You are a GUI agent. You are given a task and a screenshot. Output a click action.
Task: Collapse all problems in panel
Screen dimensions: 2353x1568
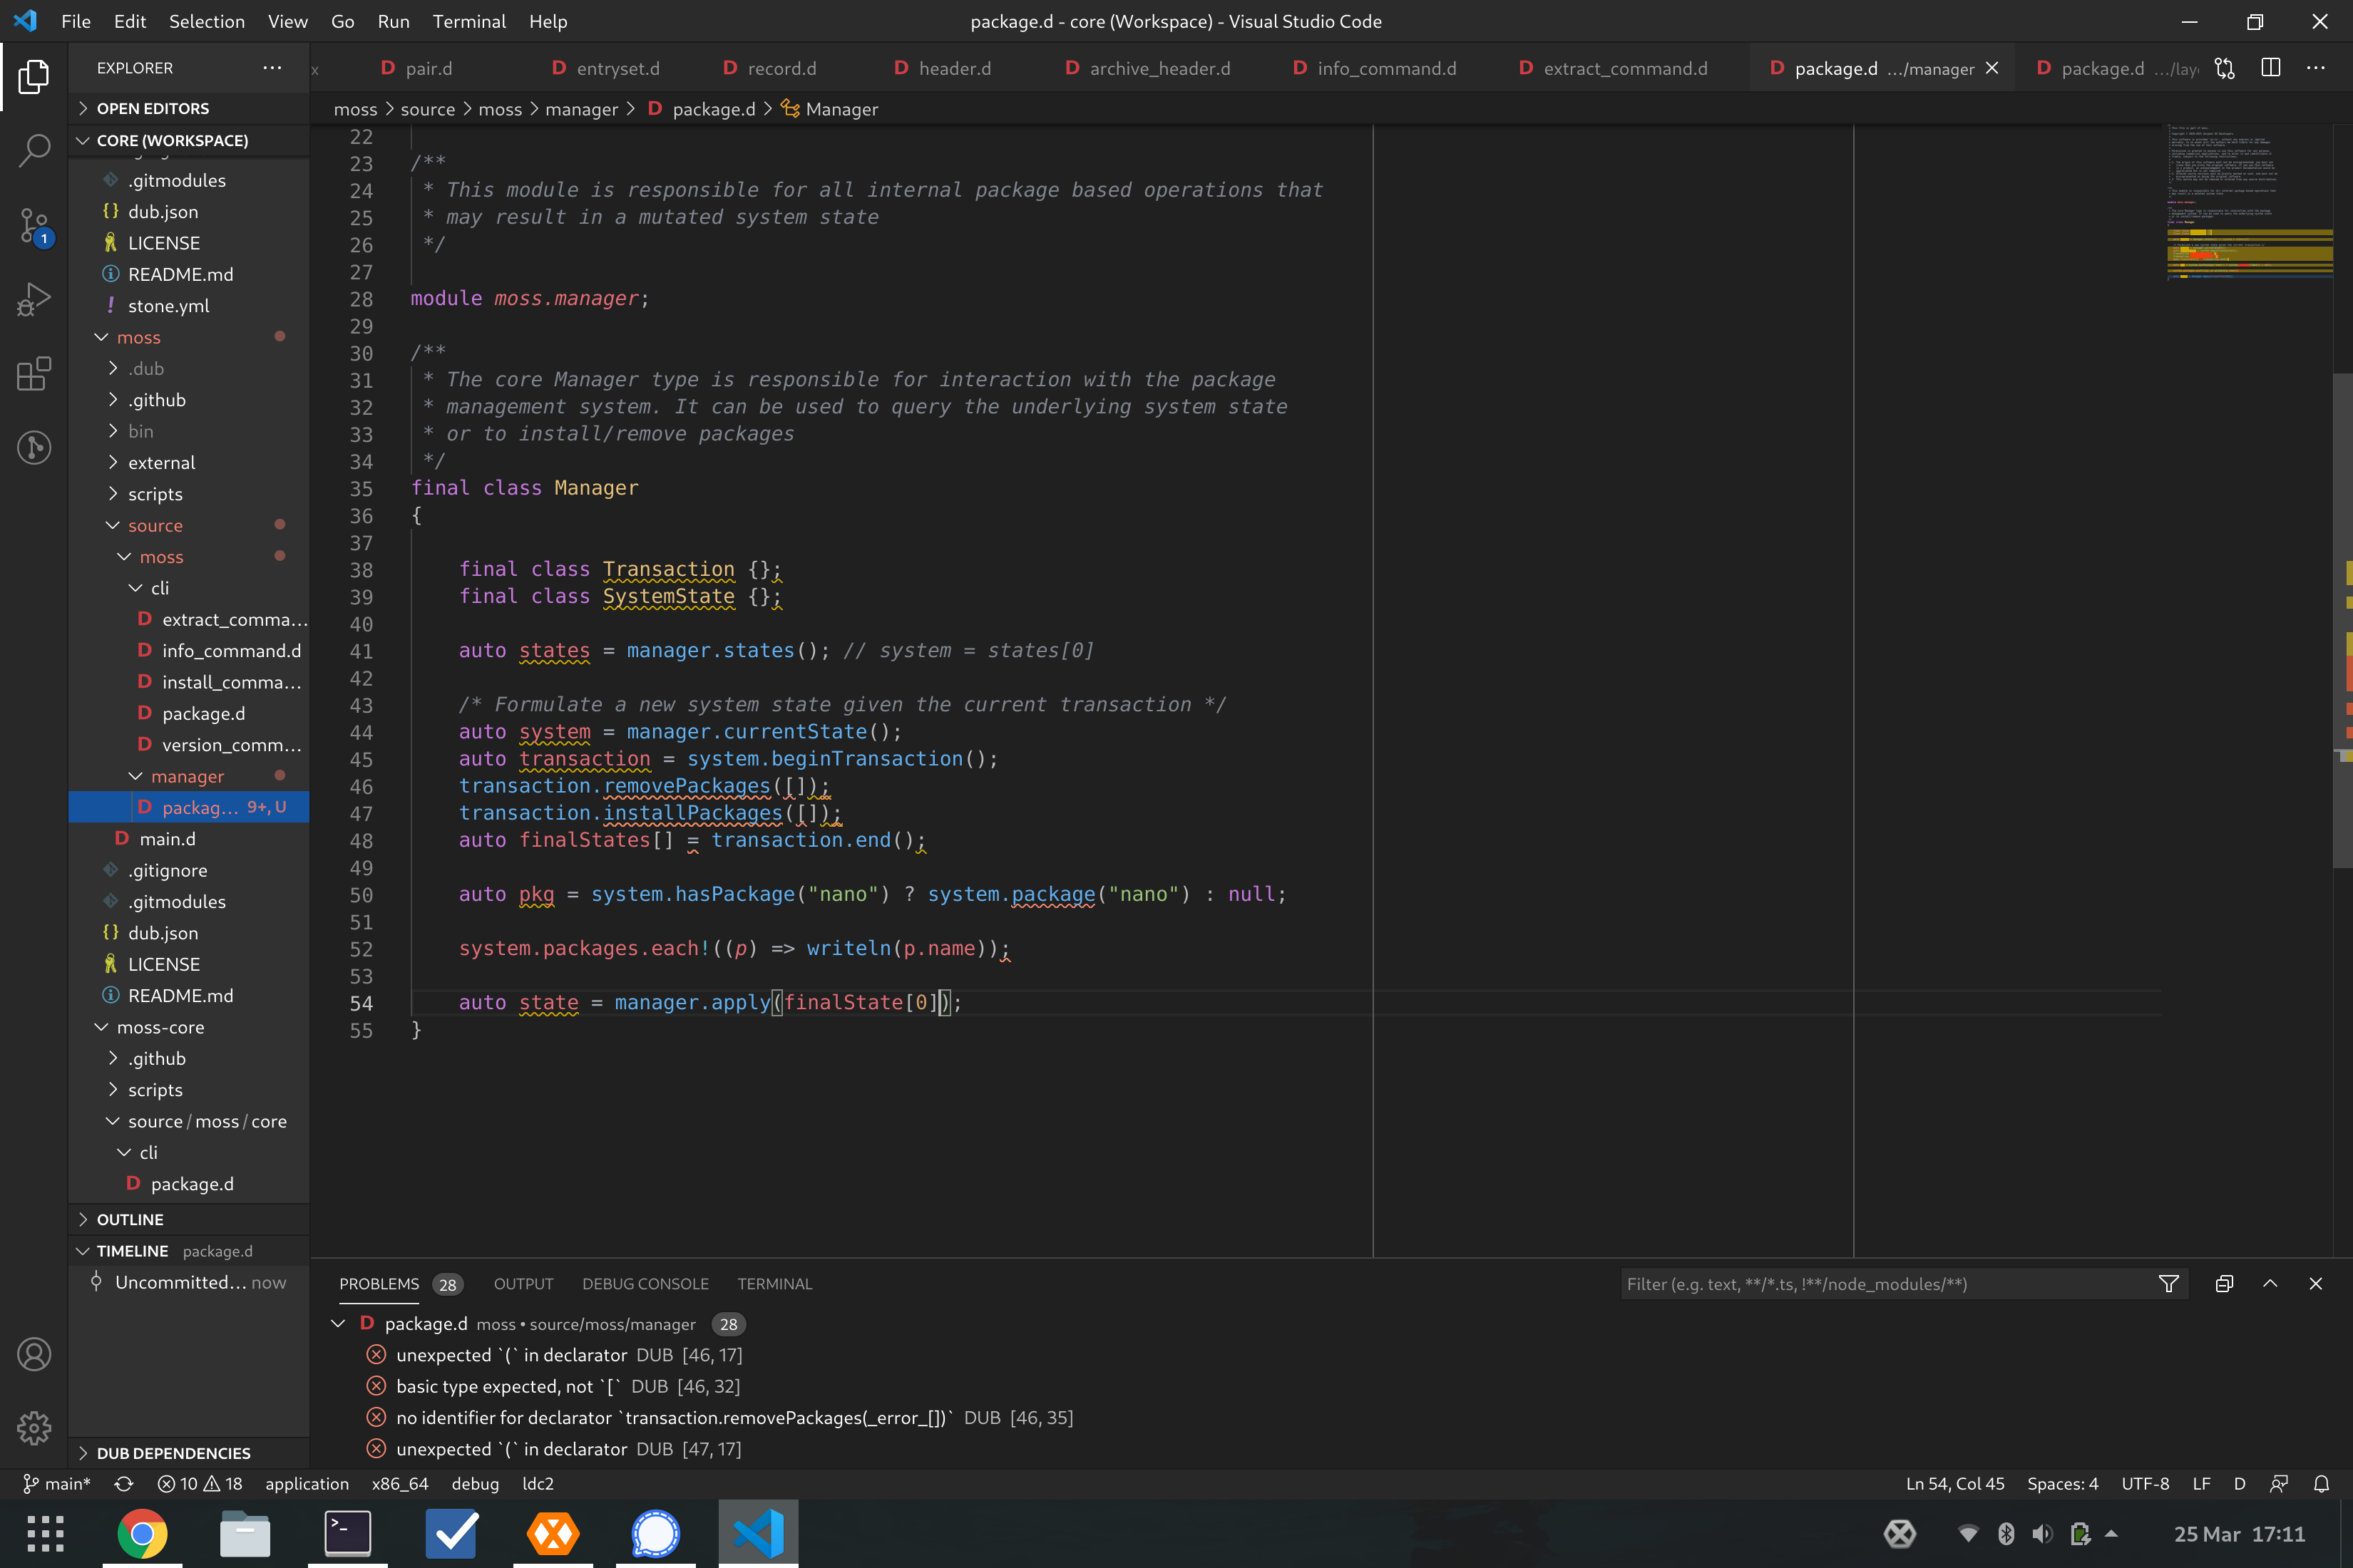pyautogui.click(x=2224, y=1284)
